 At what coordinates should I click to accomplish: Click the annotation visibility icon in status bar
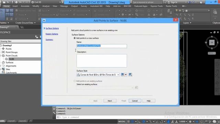[173, 122]
